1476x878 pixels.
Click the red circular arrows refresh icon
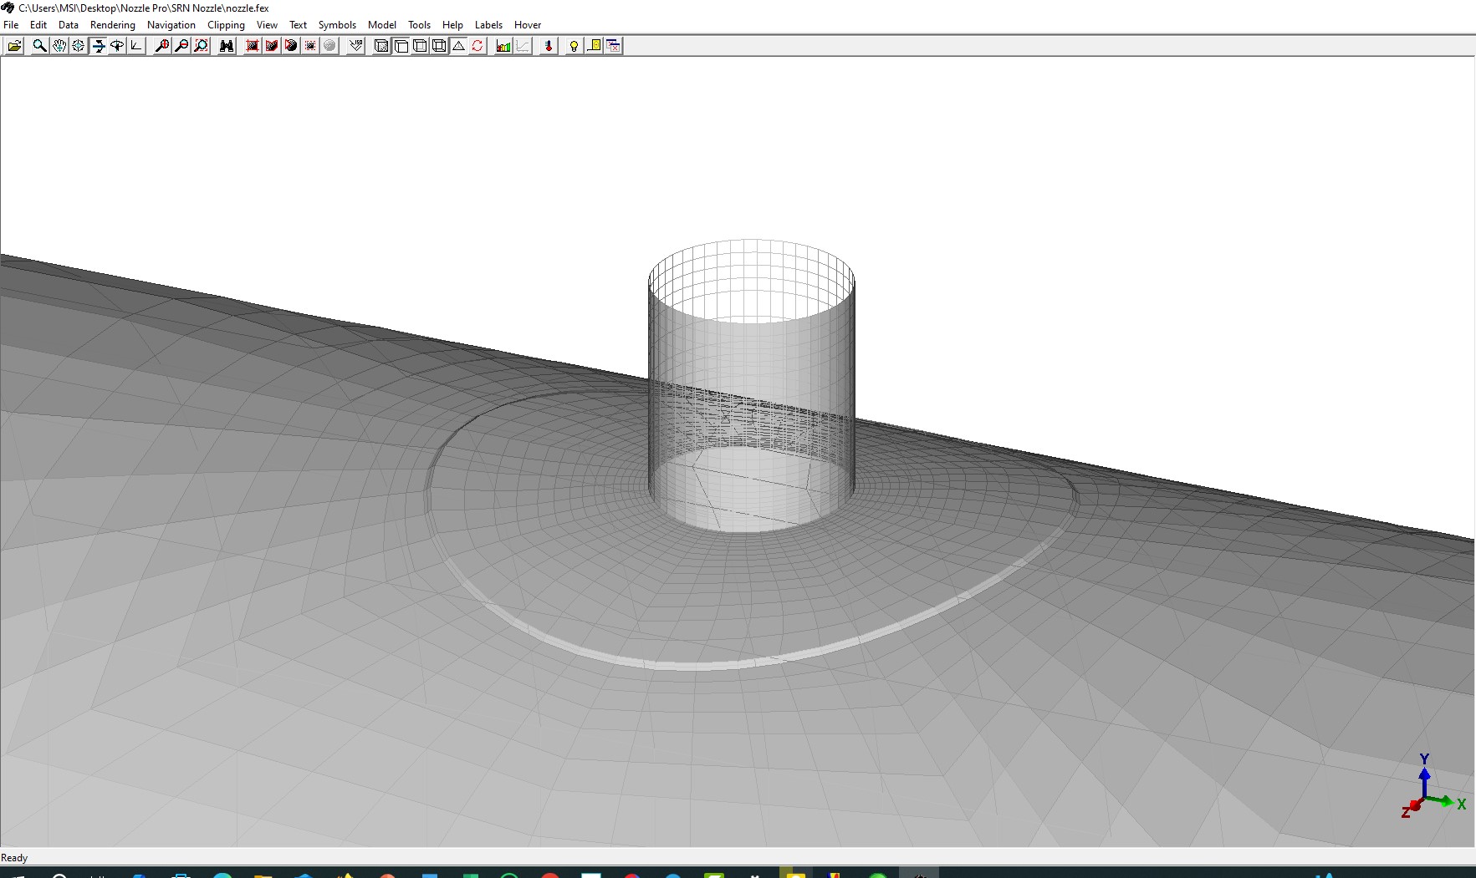pos(478,46)
